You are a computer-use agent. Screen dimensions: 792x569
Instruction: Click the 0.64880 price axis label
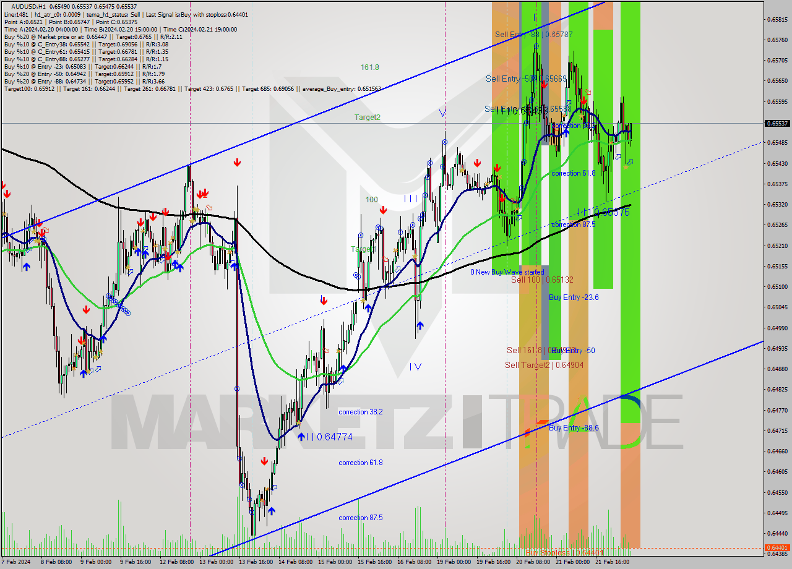(777, 369)
